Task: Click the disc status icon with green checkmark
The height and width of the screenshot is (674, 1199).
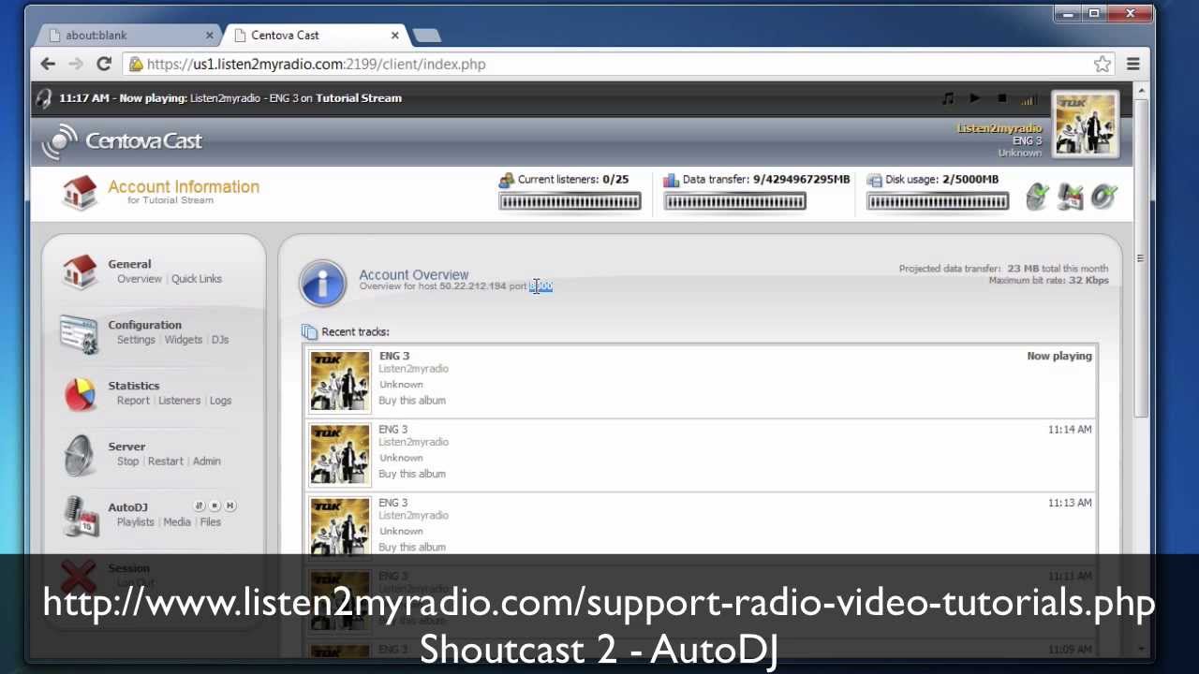Action: coord(1103,196)
